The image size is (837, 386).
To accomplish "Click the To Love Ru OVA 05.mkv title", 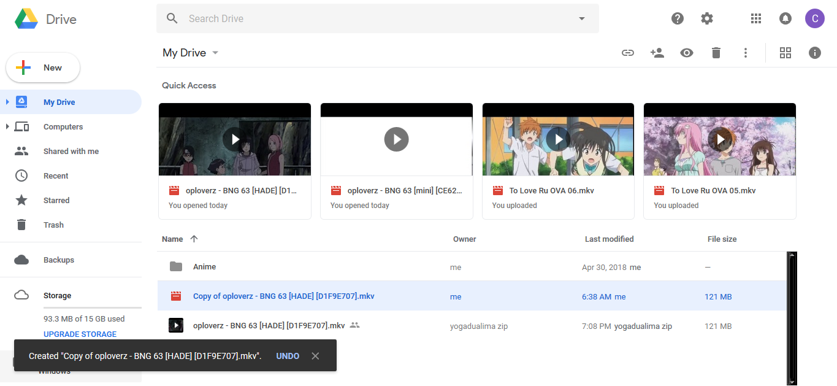I will click(713, 190).
